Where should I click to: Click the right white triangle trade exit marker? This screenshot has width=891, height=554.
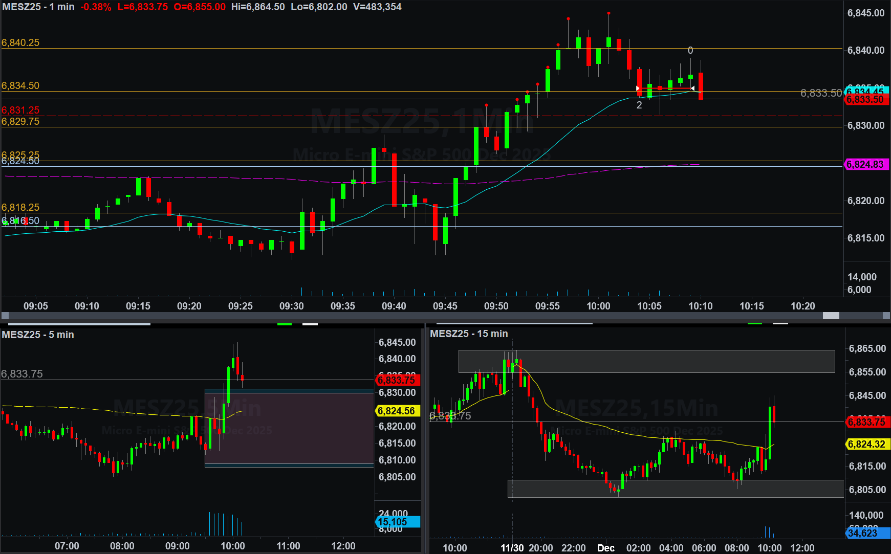coord(693,88)
